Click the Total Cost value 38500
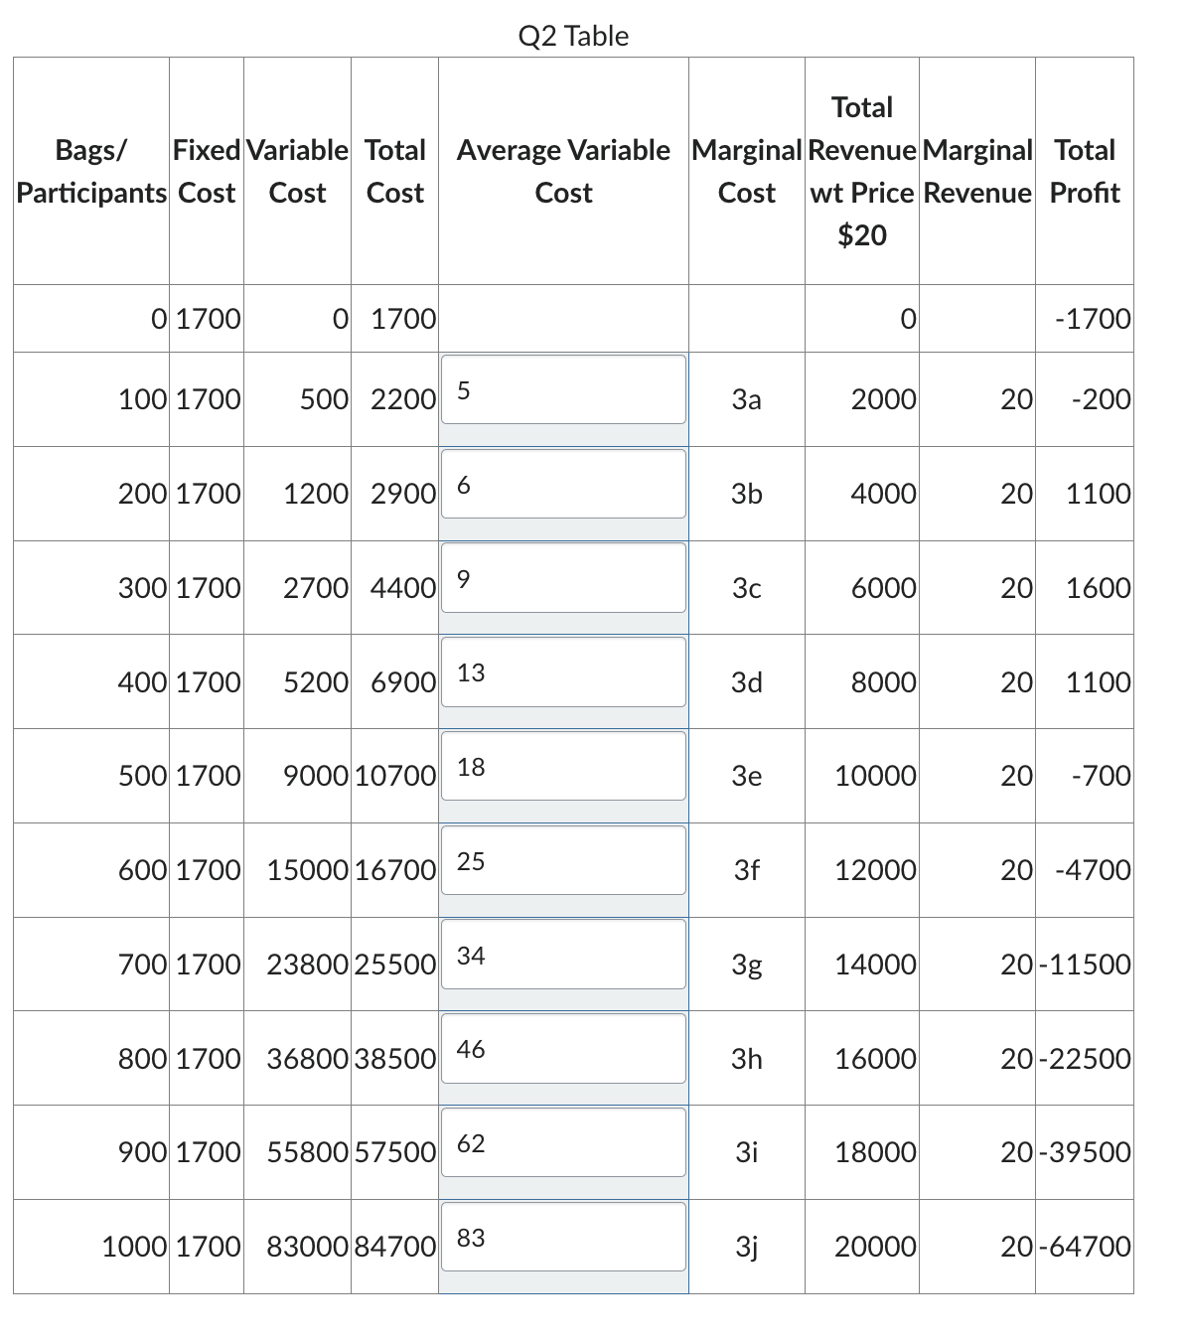 395,1059
